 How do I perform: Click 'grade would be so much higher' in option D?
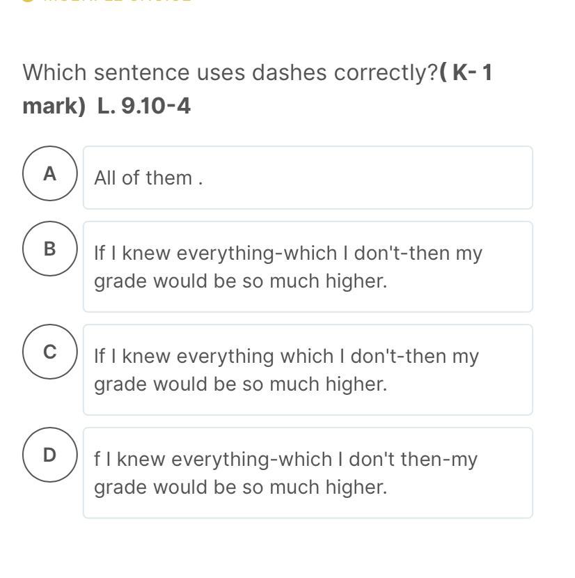point(240,487)
